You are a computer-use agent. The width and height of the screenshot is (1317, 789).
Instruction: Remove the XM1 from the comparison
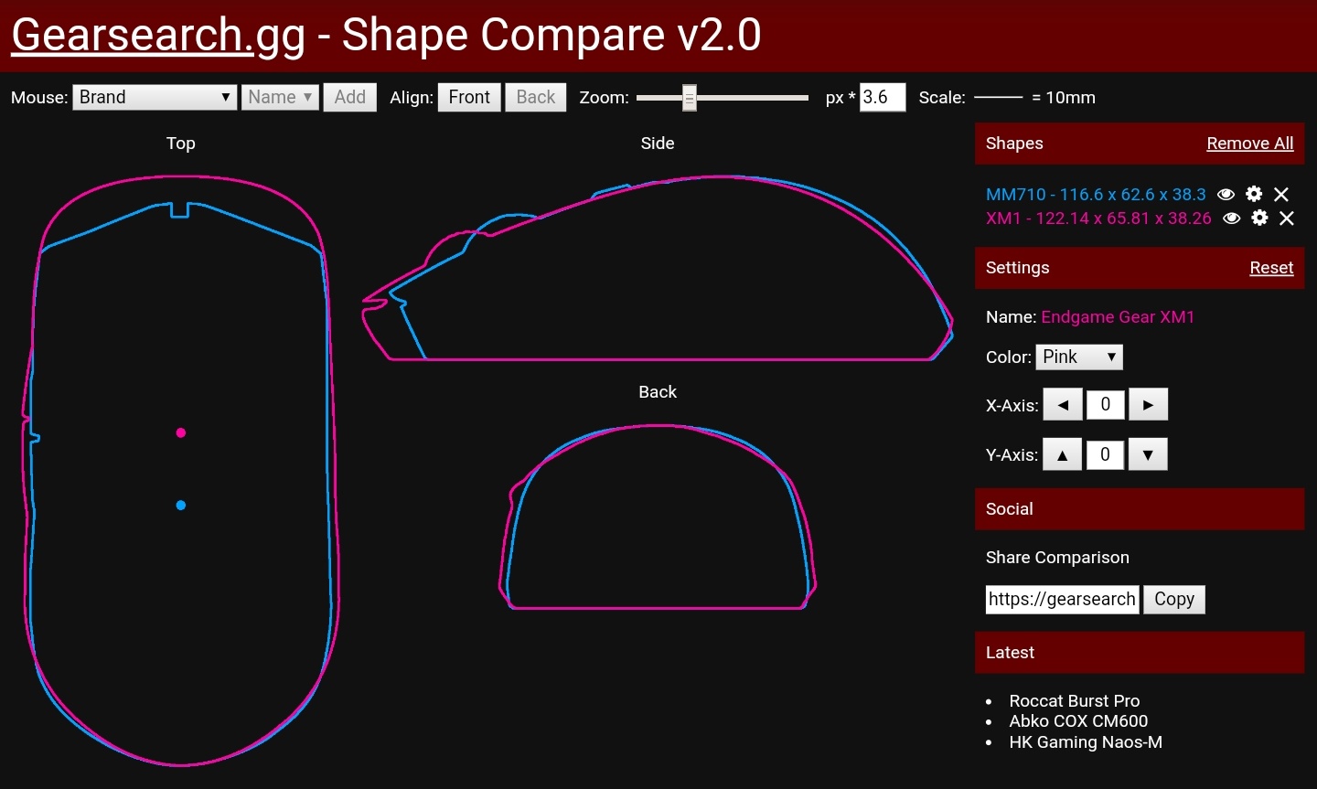(x=1287, y=219)
